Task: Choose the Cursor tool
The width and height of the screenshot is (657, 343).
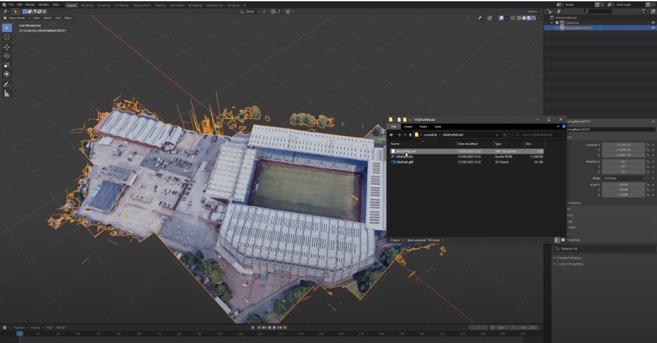Action: click(x=7, y=37)
